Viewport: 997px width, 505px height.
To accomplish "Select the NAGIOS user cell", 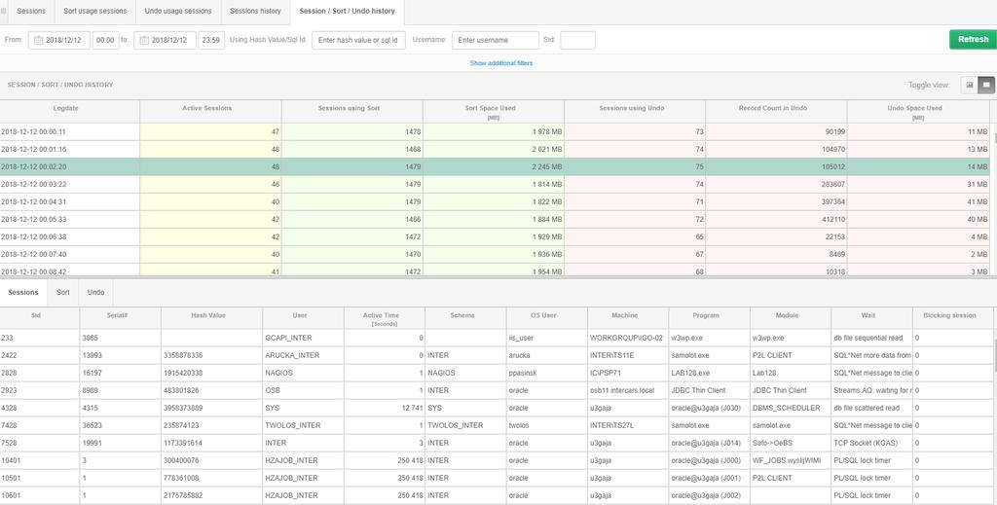I will point(304,373).
